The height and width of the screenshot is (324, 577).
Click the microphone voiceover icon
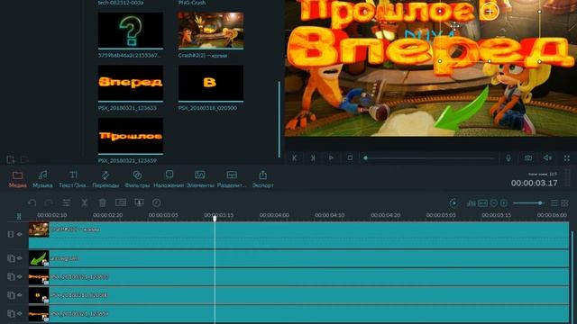tap(508, 158)
